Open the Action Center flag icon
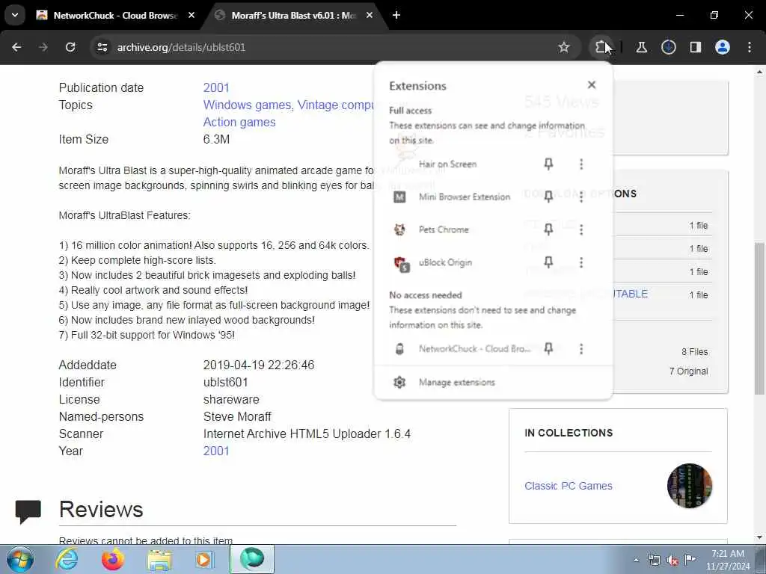 pos(690,560)
